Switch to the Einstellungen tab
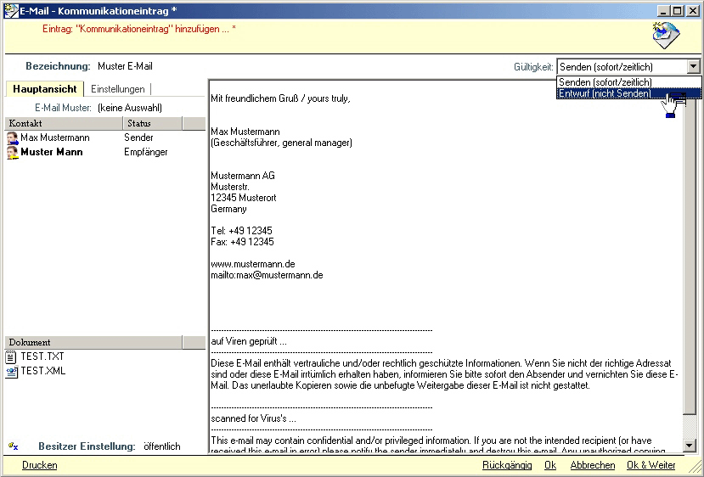Image resolution: width=704 pixels, height=477 pixels. pyautogui.click(x=118, y=89)
